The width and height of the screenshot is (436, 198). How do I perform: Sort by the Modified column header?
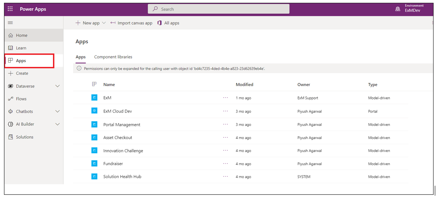[x=245, y=84]
